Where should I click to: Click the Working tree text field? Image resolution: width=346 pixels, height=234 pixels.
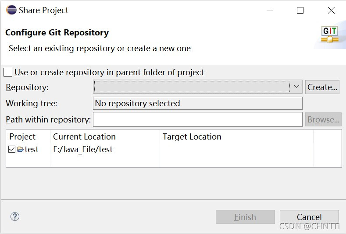click(197, 103)
